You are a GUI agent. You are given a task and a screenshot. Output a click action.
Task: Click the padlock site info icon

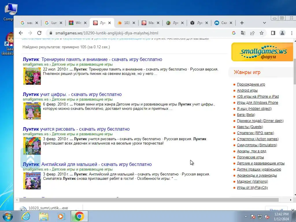point(51,33)
